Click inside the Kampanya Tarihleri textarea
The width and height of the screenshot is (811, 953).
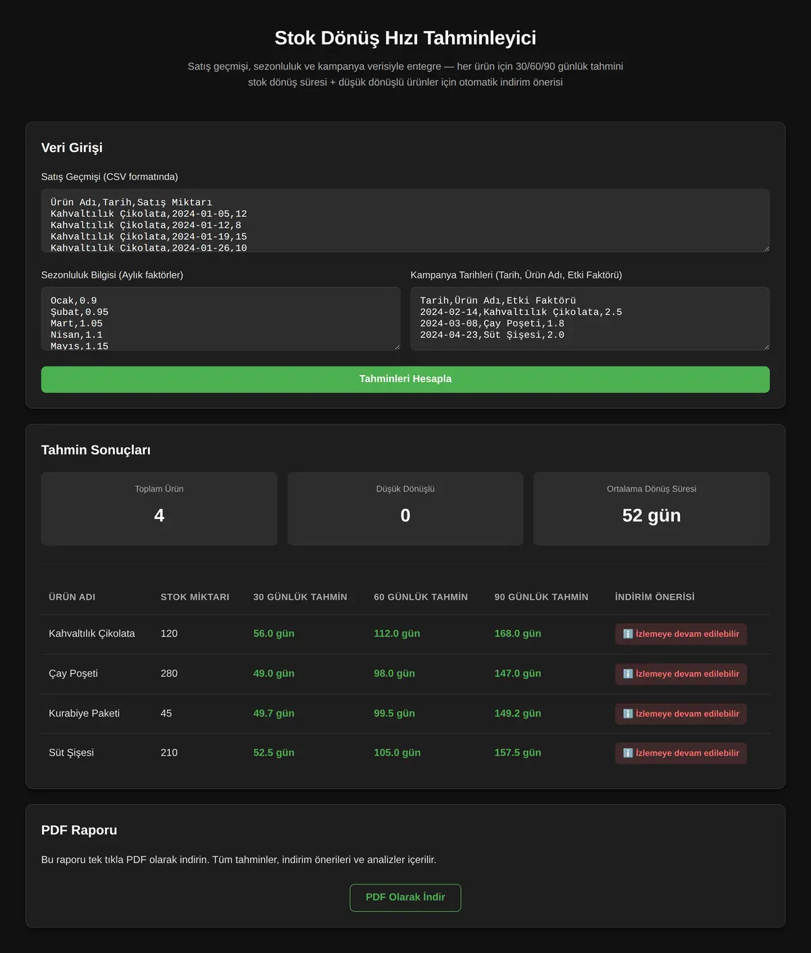tap(590, 319)
